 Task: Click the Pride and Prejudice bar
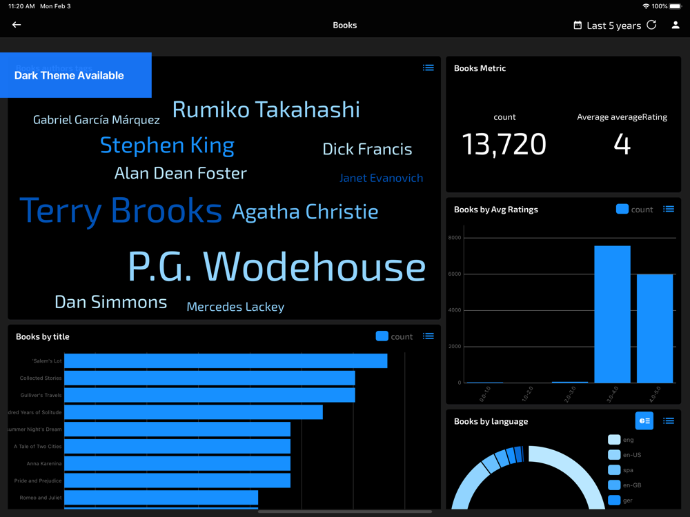(x=177, y=480)
